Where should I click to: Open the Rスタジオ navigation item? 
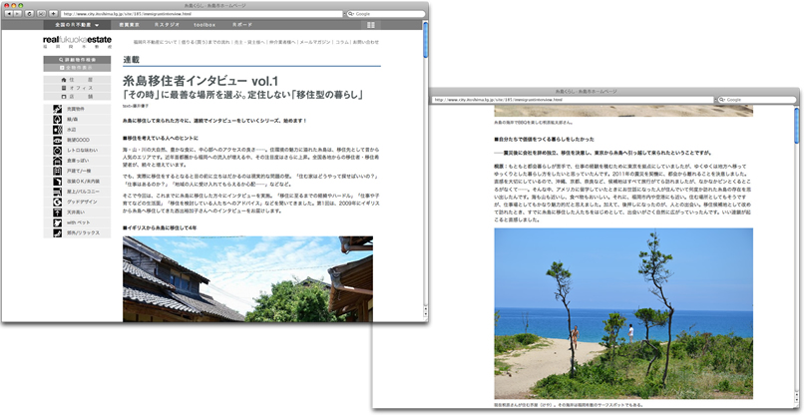(167, 25)
